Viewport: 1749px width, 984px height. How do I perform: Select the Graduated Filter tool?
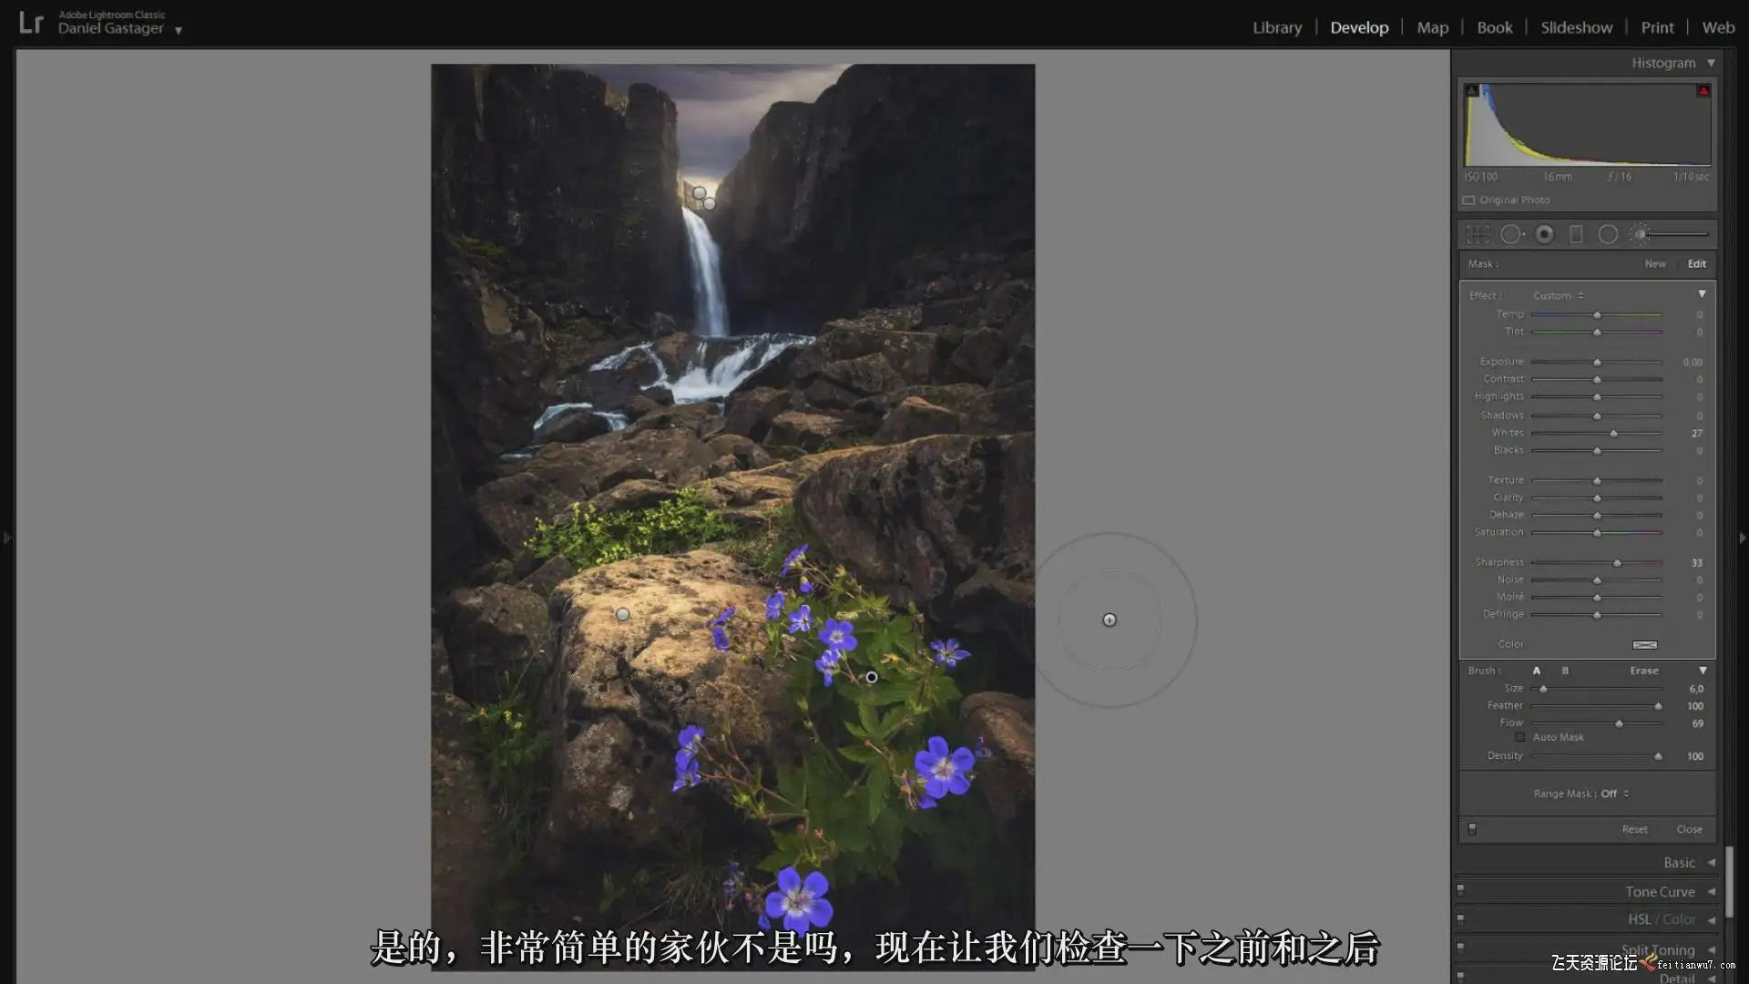click(x=1576, y=235)
